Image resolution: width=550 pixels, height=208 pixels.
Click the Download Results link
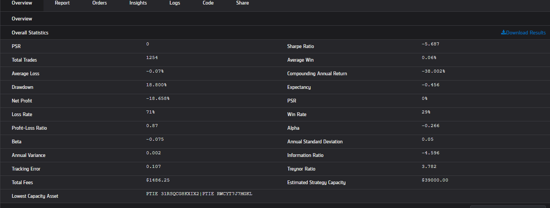(526, 33)
